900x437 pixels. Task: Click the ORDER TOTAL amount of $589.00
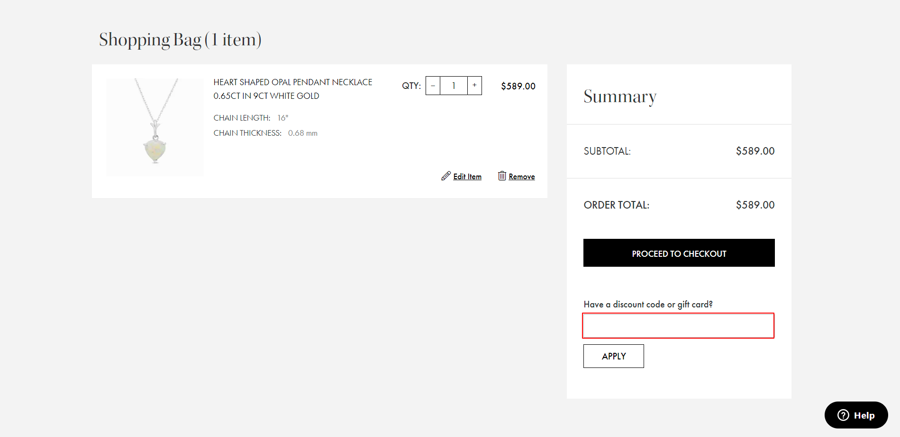point(755,204)
